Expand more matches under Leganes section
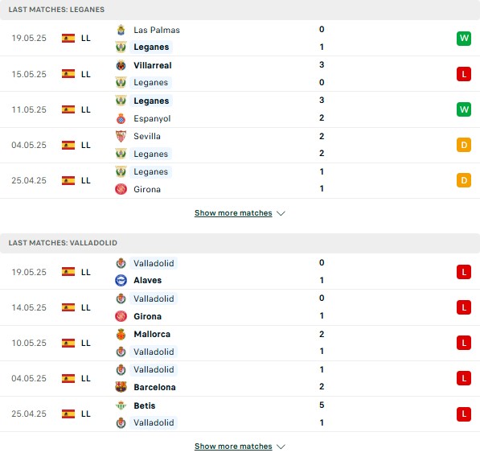 [233, 213]
